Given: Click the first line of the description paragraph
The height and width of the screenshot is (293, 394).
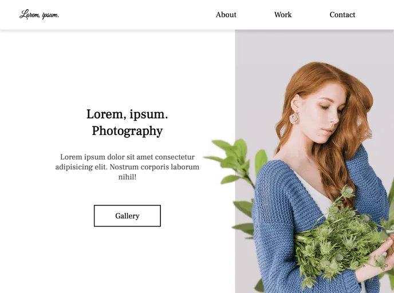Looking at the screenshot, I should (127, 157).
